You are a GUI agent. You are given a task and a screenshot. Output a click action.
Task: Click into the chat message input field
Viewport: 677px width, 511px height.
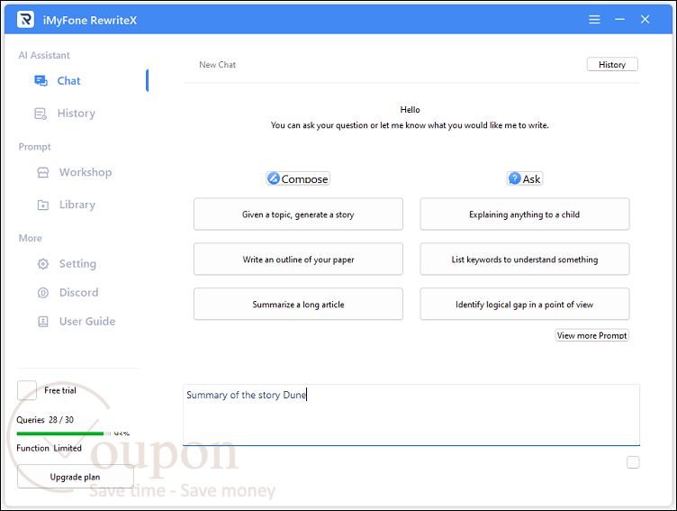pyautogui.click(x=411, y=415)
